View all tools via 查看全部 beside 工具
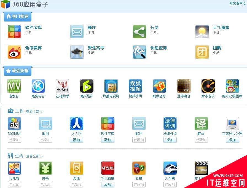 34,112
